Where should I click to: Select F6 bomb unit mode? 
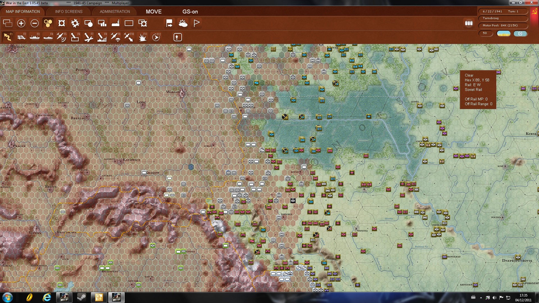(75, 37)
